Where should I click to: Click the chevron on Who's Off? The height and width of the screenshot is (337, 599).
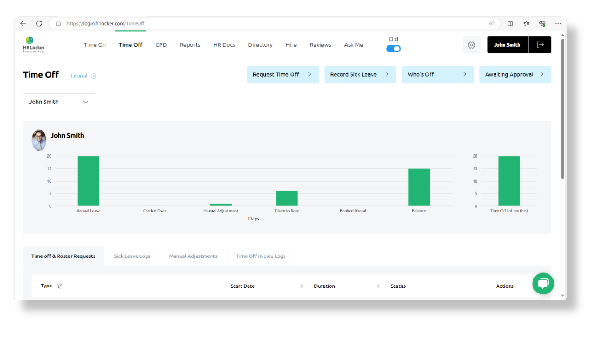point(464,74)
